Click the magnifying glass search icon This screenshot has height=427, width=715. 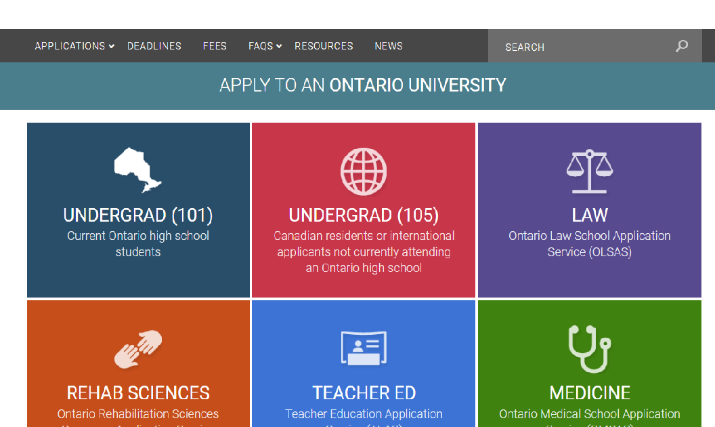pos(682,46)
